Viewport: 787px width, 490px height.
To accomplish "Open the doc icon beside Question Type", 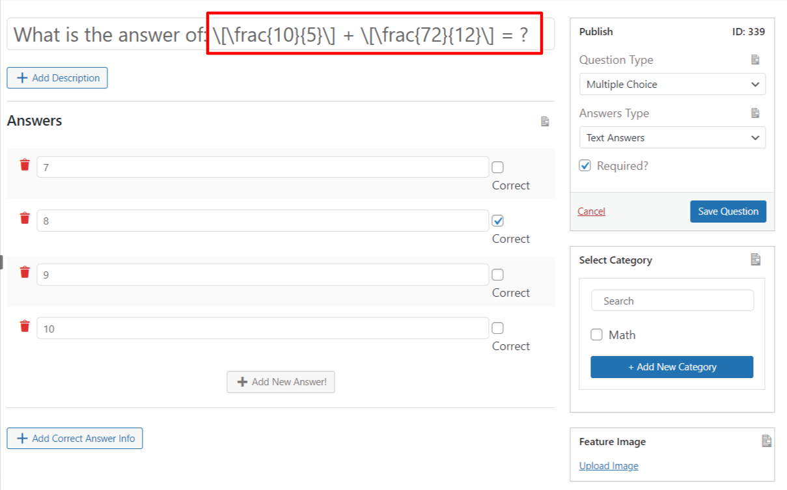I will 755,60.
